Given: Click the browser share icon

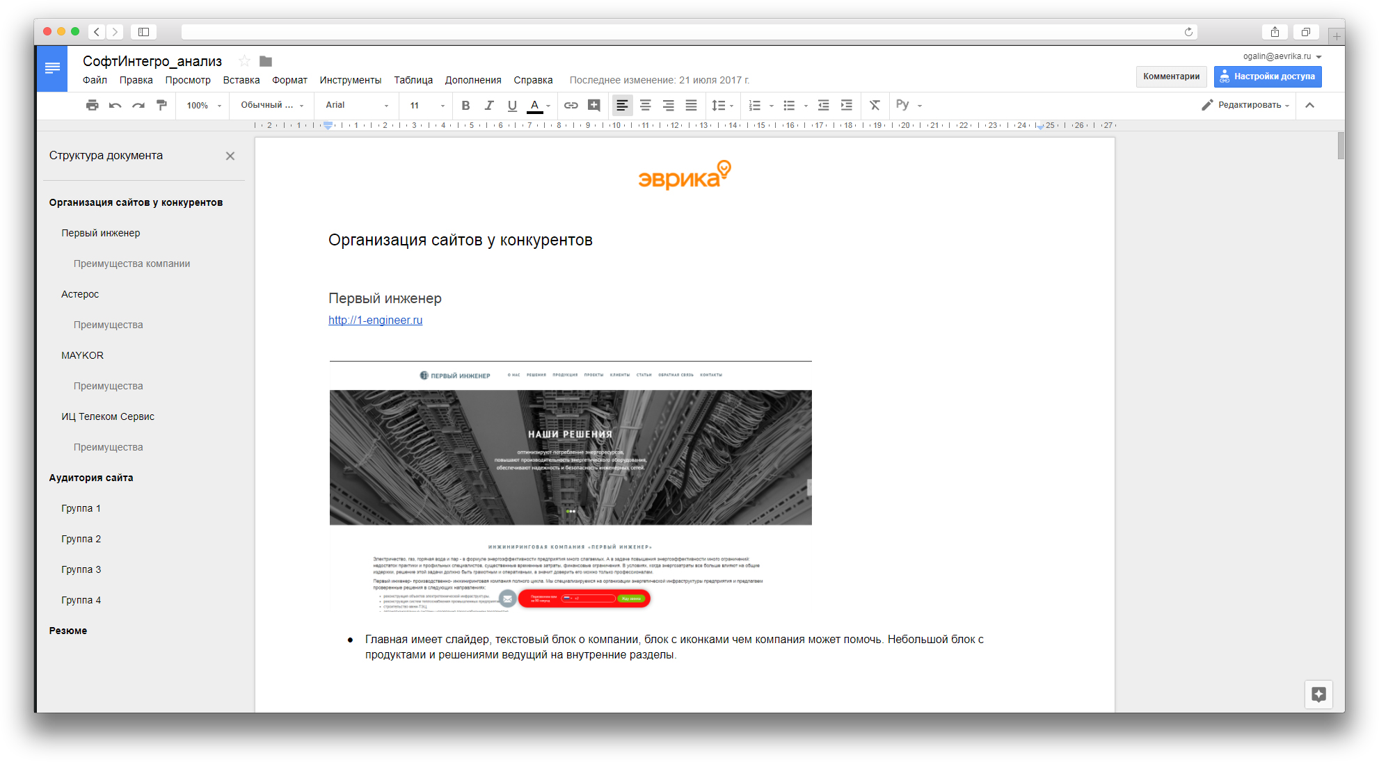Looking at the screenshot, I should 1275,32.
